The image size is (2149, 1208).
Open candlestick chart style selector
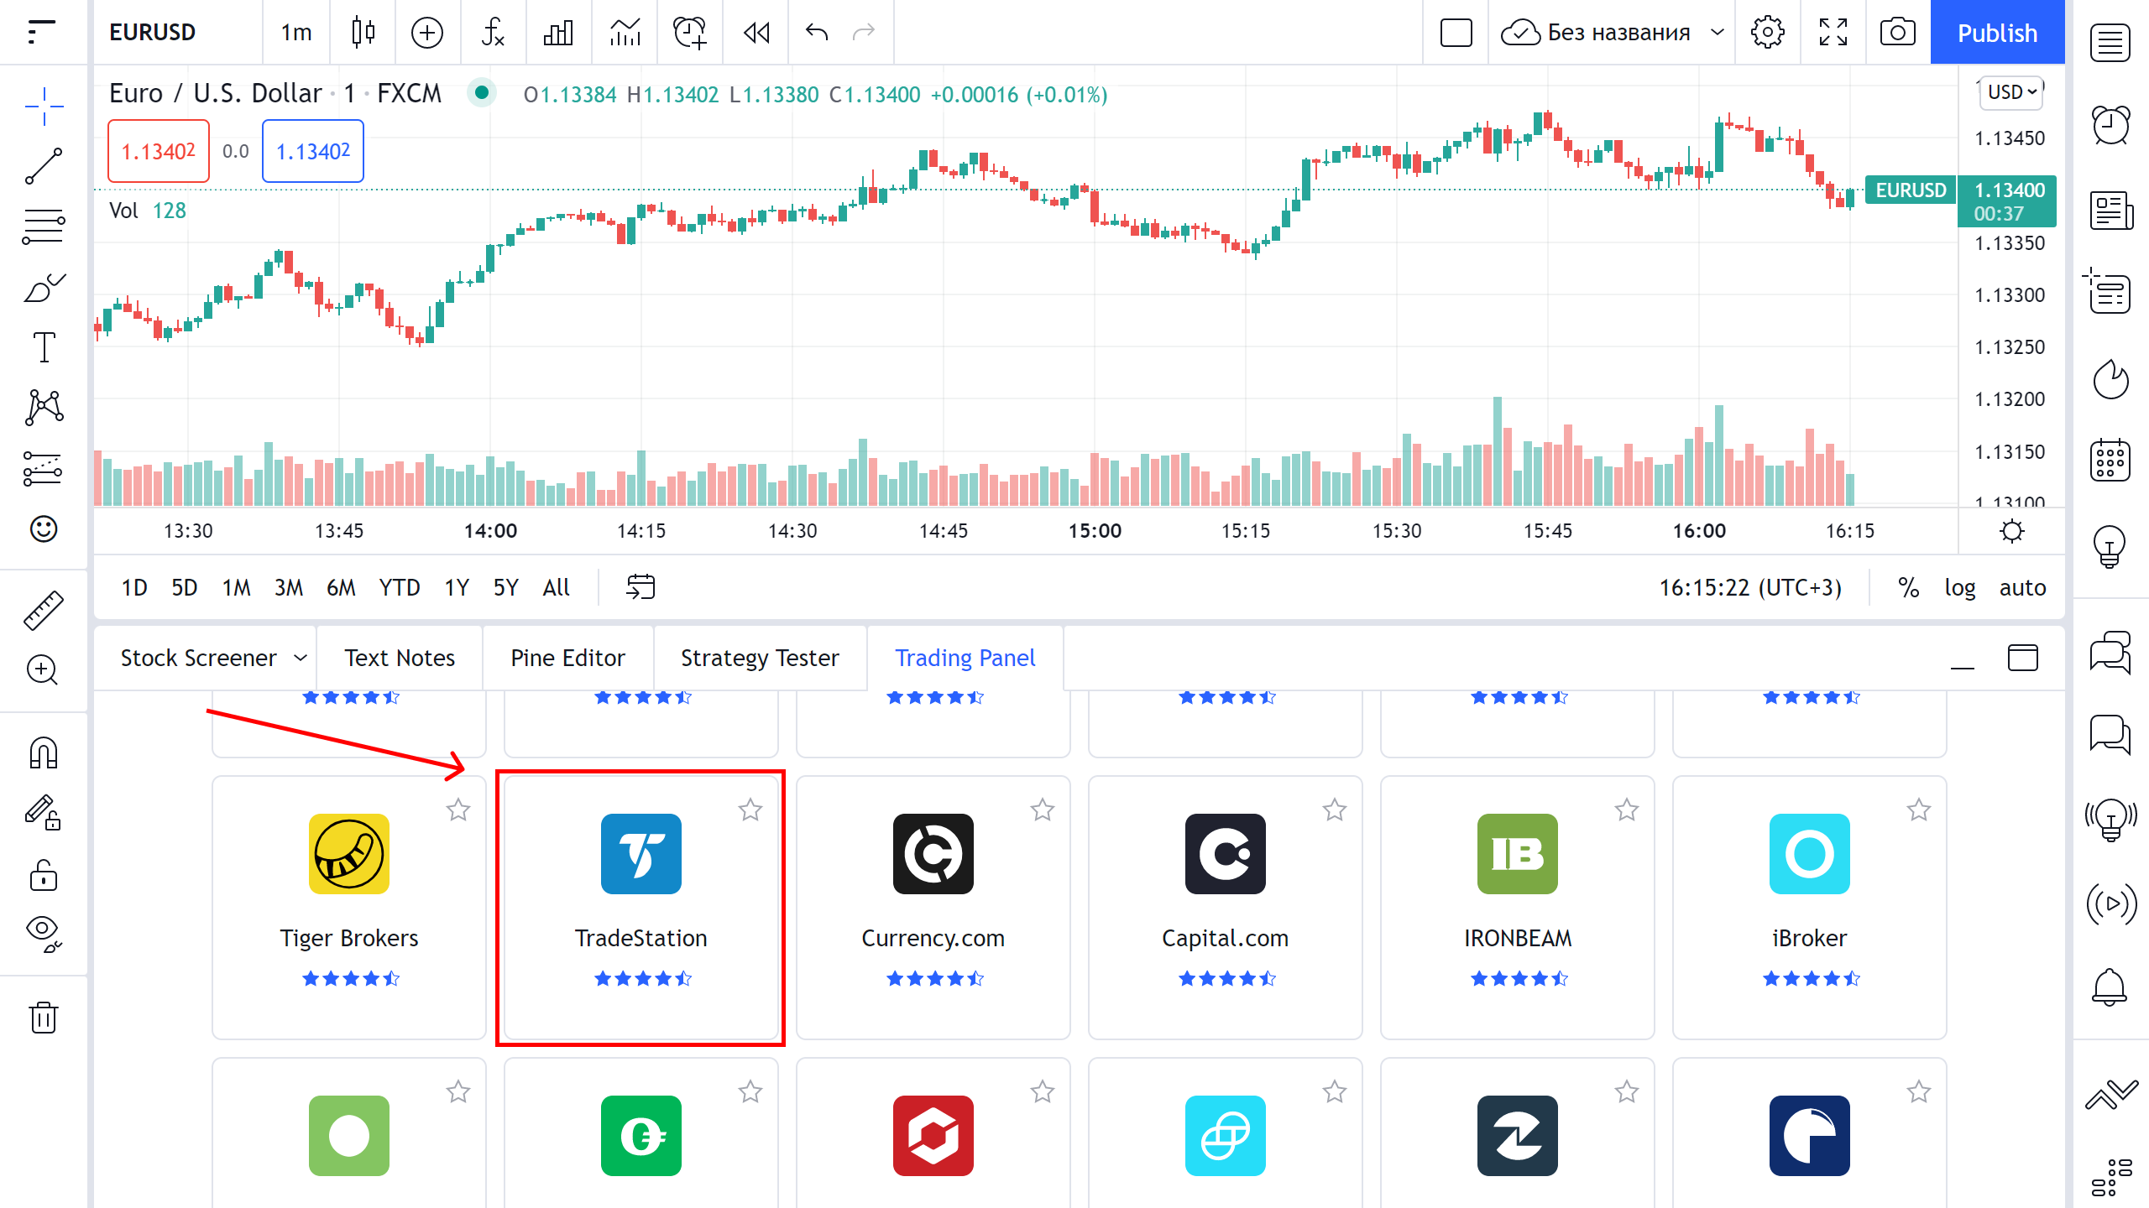coord(363,32)
